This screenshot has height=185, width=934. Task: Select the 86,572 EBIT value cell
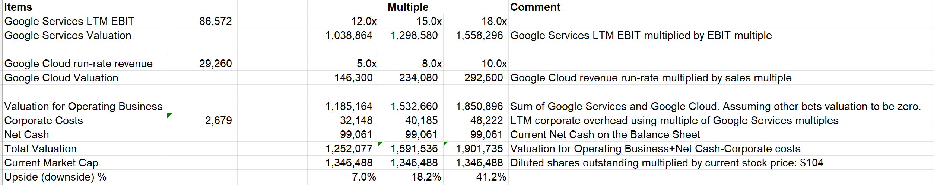tap(202, 21)
